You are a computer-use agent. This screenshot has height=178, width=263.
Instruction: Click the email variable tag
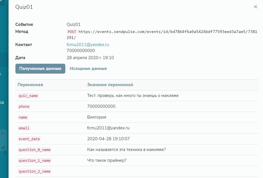click(x=24, y=128)
